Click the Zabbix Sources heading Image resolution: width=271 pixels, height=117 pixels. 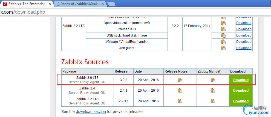(x=85, y=62)
